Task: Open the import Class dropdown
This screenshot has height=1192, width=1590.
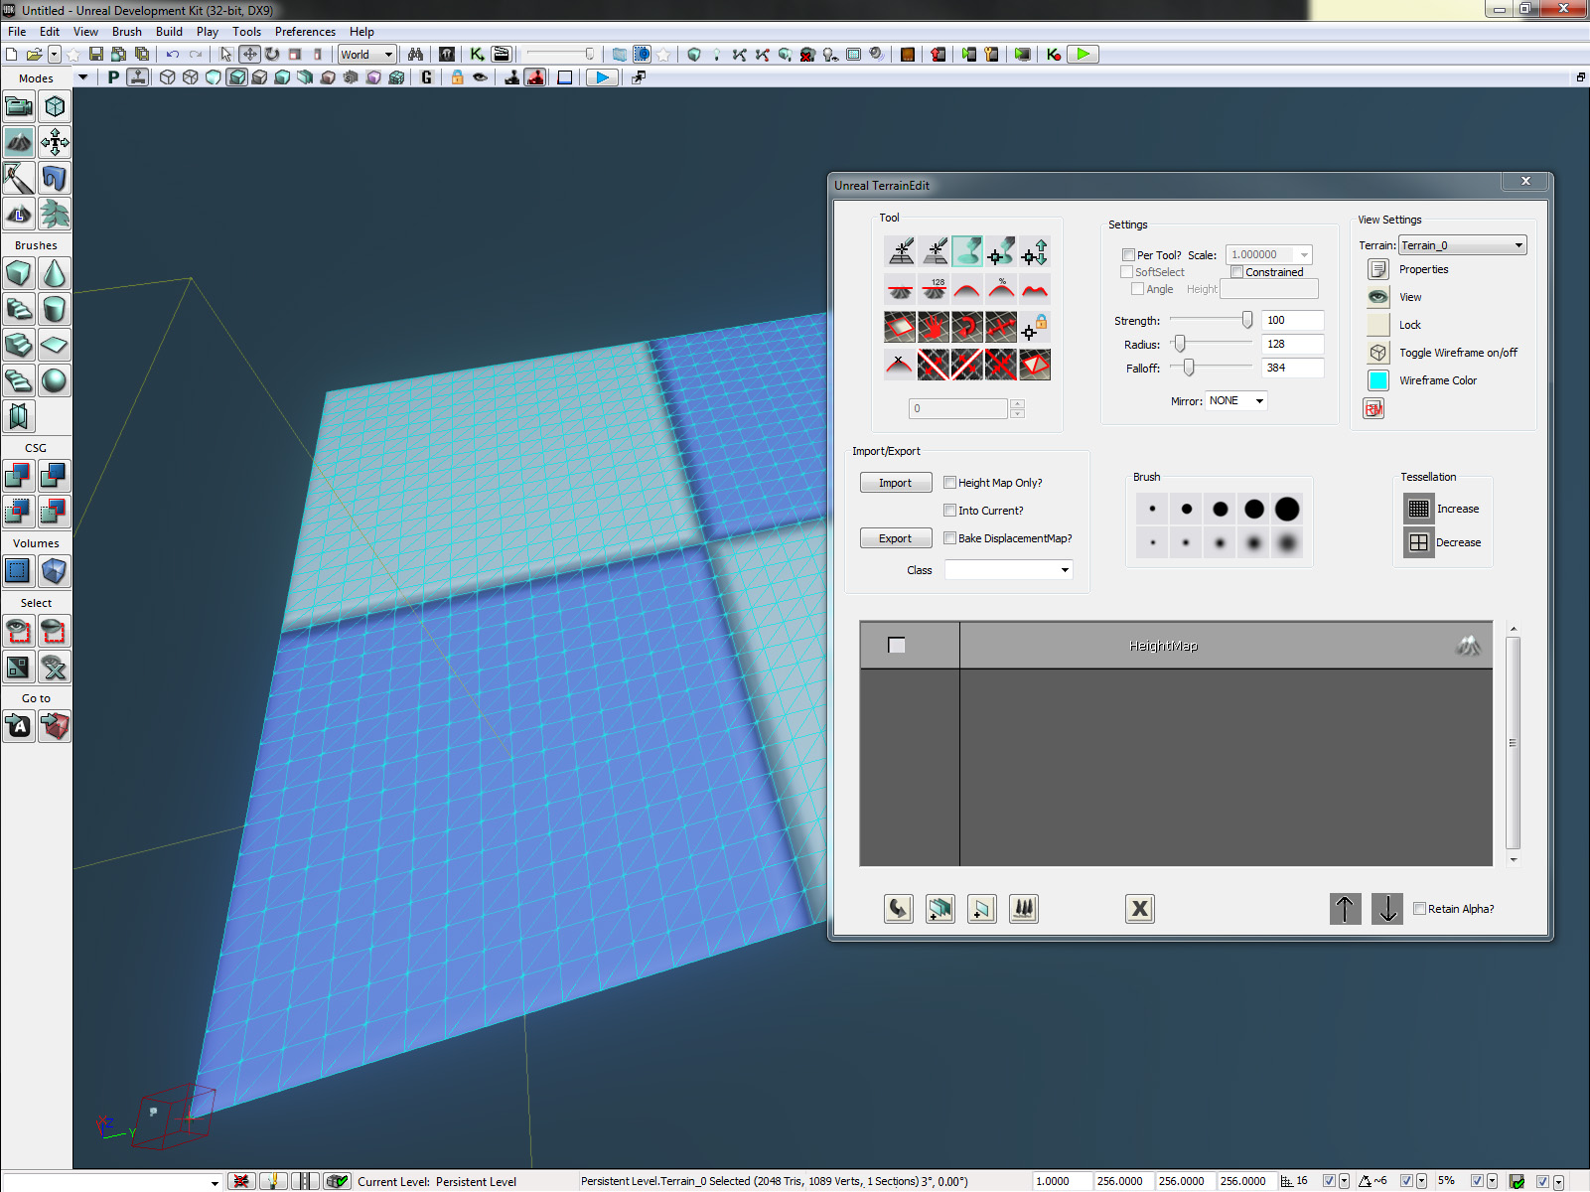Action: [1008, 570]
